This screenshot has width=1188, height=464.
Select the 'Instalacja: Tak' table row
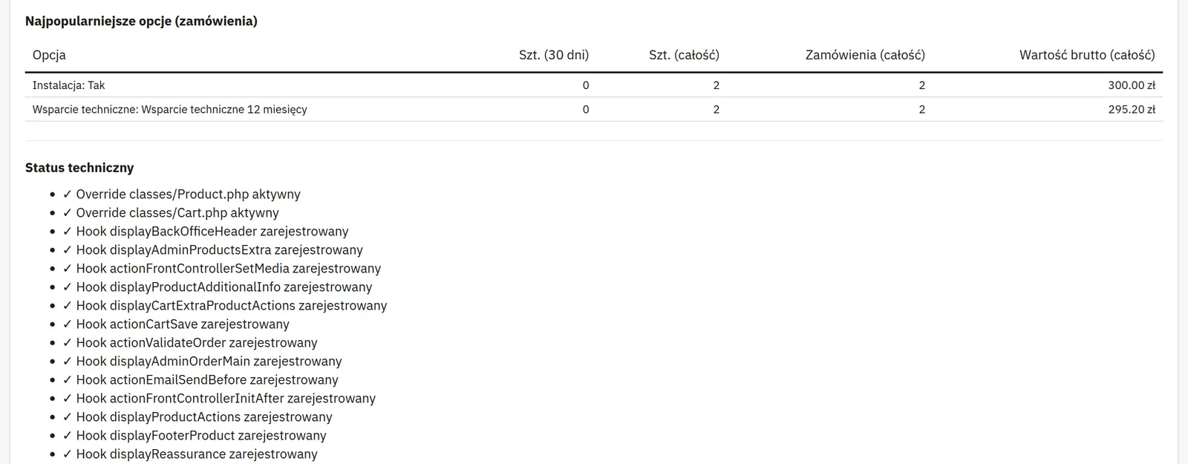click(594, 85)
